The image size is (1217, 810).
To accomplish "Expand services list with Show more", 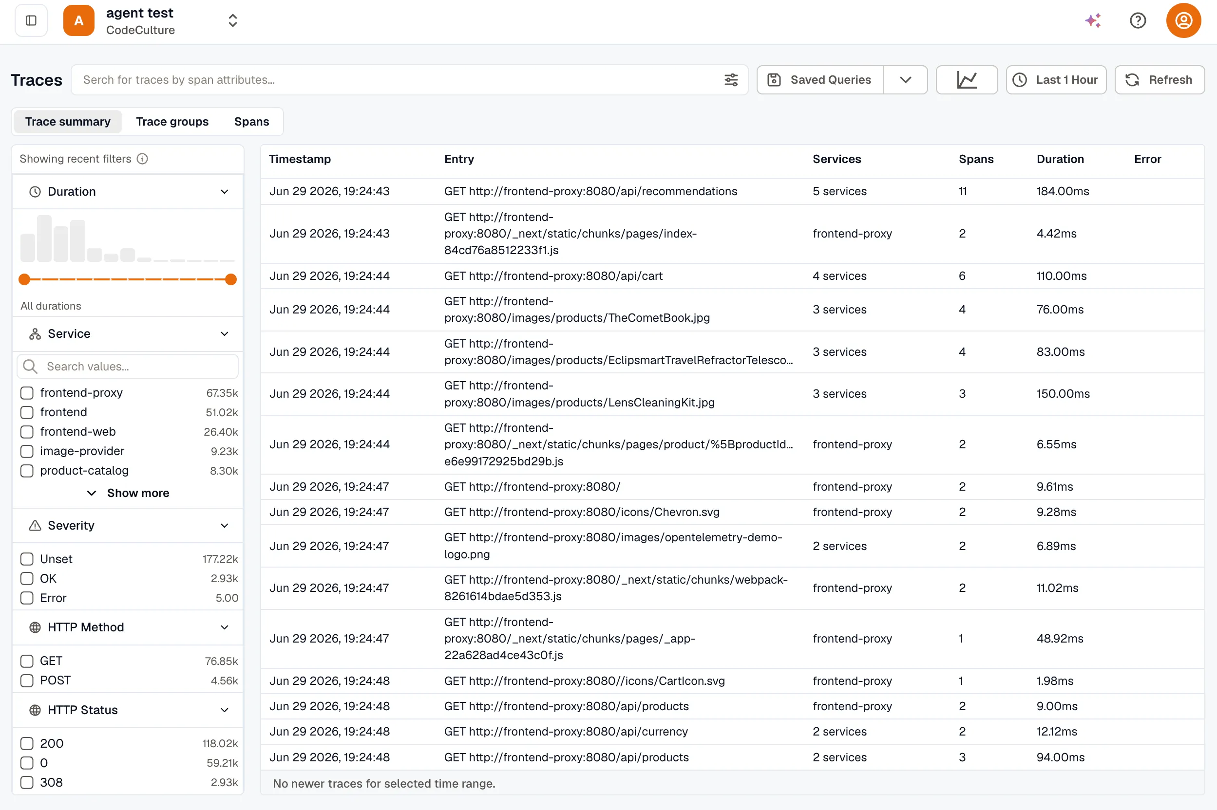I will (x=128, y=493).
